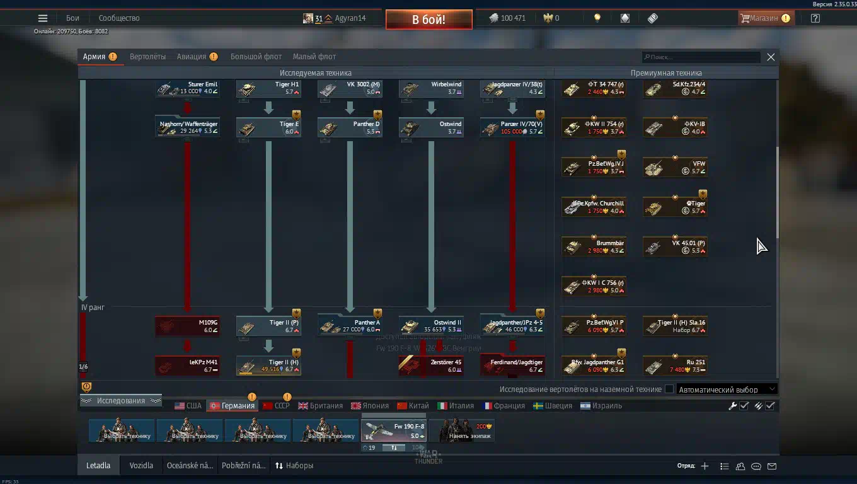Open the Наборы presets list
Image resolution: width=857 pixels, height=484 pixels.
pyautogui.click(x=294, y=466)
